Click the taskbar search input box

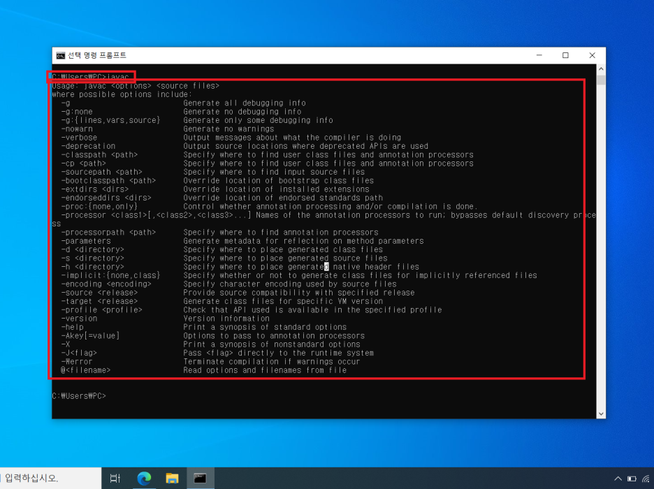point(50,478)
